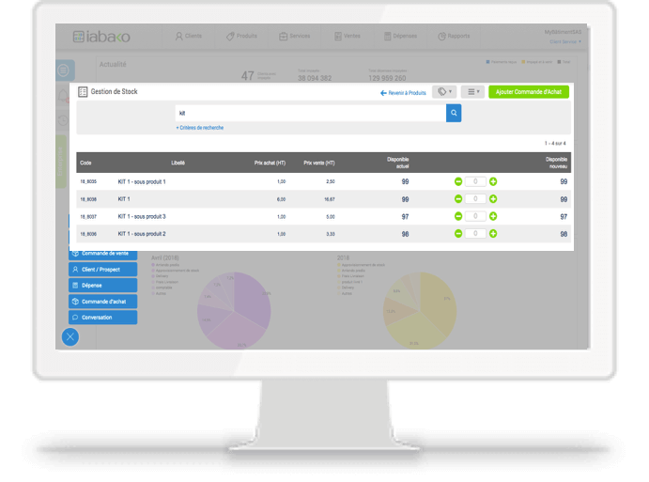Sort by Prix vente (HT) column header
Screen dimensions: 649x482
(x=319, y=163)
